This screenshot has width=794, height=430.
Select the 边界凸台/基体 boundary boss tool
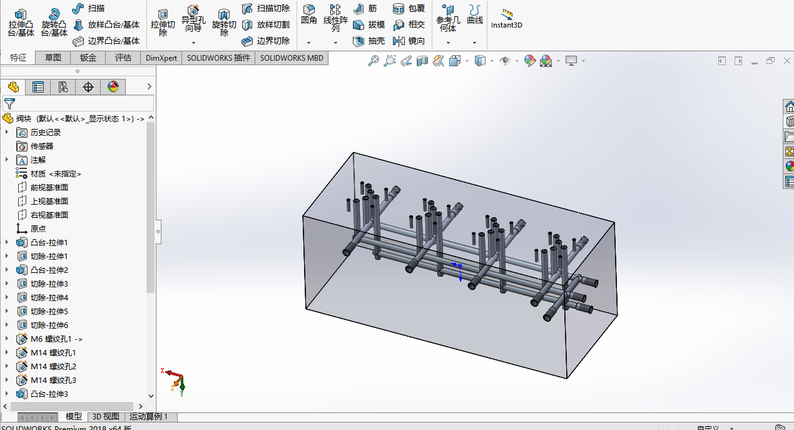point(106,41)
